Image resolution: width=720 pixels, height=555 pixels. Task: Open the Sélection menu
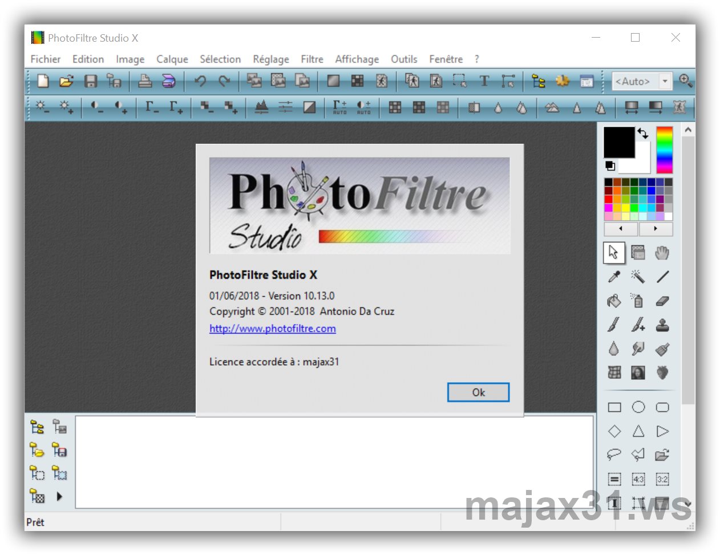point(220,59)
